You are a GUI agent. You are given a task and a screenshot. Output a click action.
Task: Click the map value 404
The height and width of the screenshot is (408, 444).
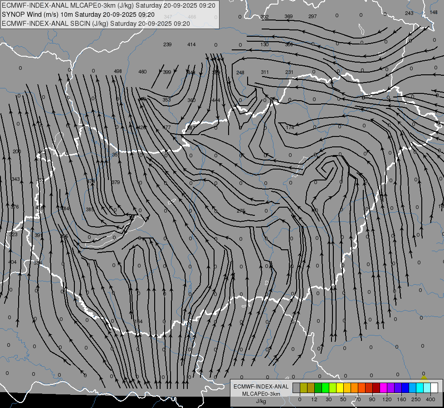tap(12, 262)
